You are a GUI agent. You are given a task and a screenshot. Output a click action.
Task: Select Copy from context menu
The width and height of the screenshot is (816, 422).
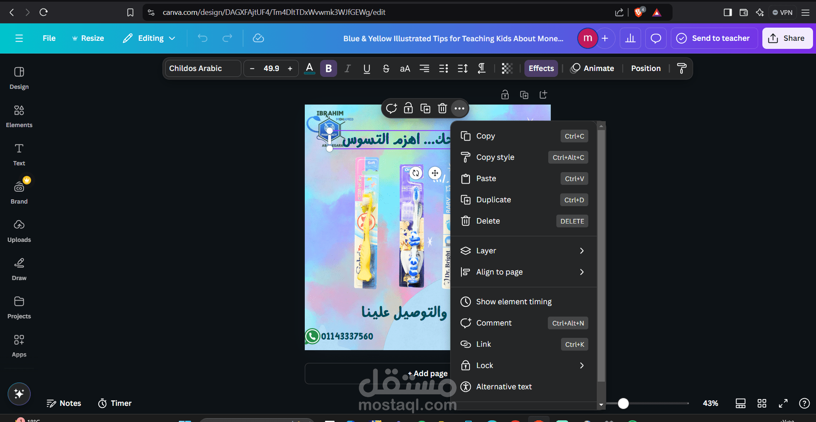(524, 136)
